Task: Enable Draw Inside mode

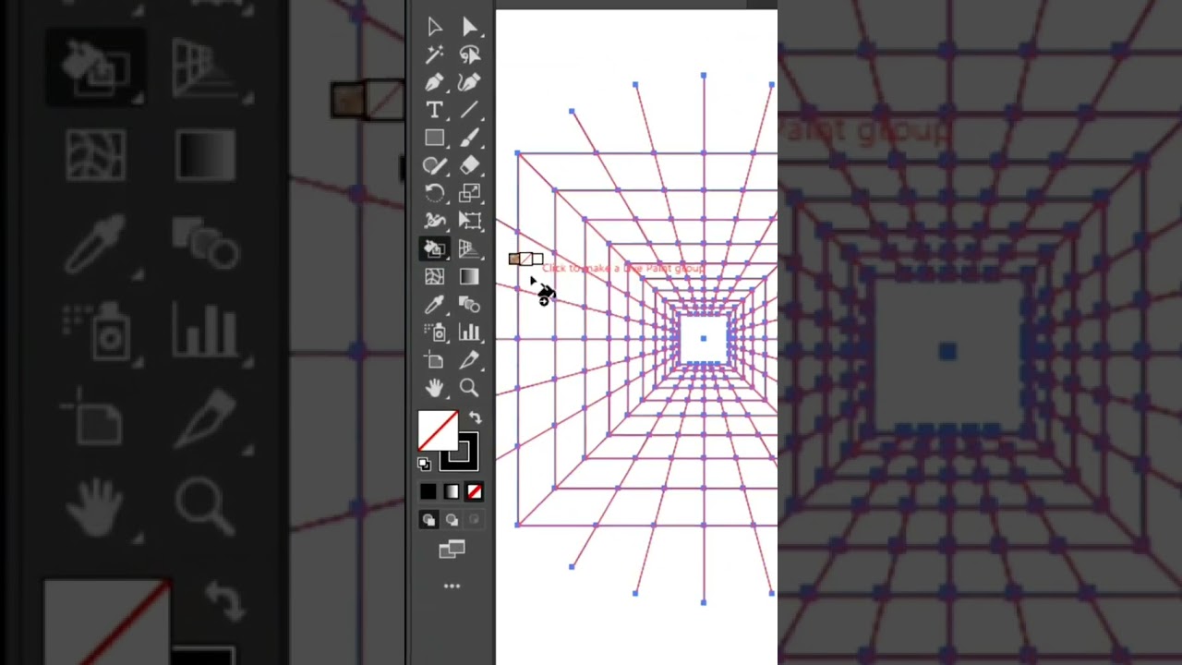Action: [474, 520]
